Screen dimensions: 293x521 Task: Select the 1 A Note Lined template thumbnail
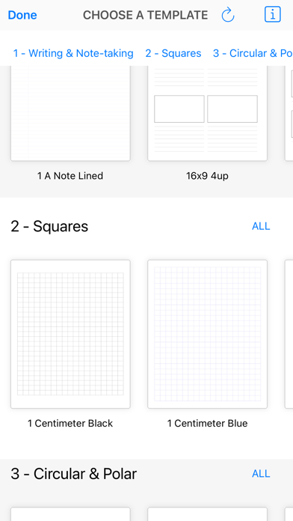pos(70,113)
